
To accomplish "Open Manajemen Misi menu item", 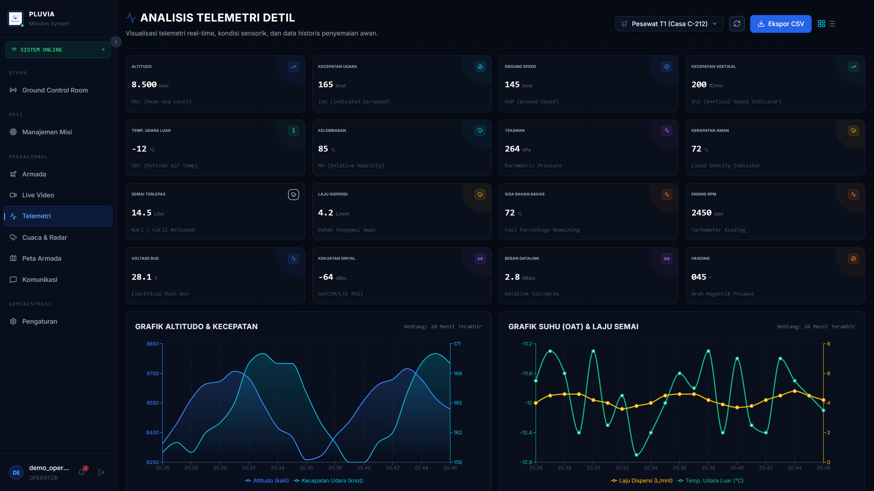I will pos(58,132).
